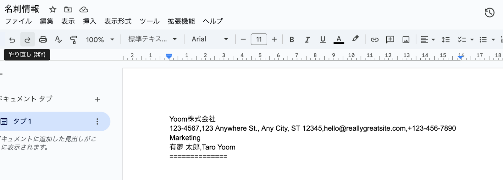
Task: Open 挿入 menu
Action: coord(89,21)
